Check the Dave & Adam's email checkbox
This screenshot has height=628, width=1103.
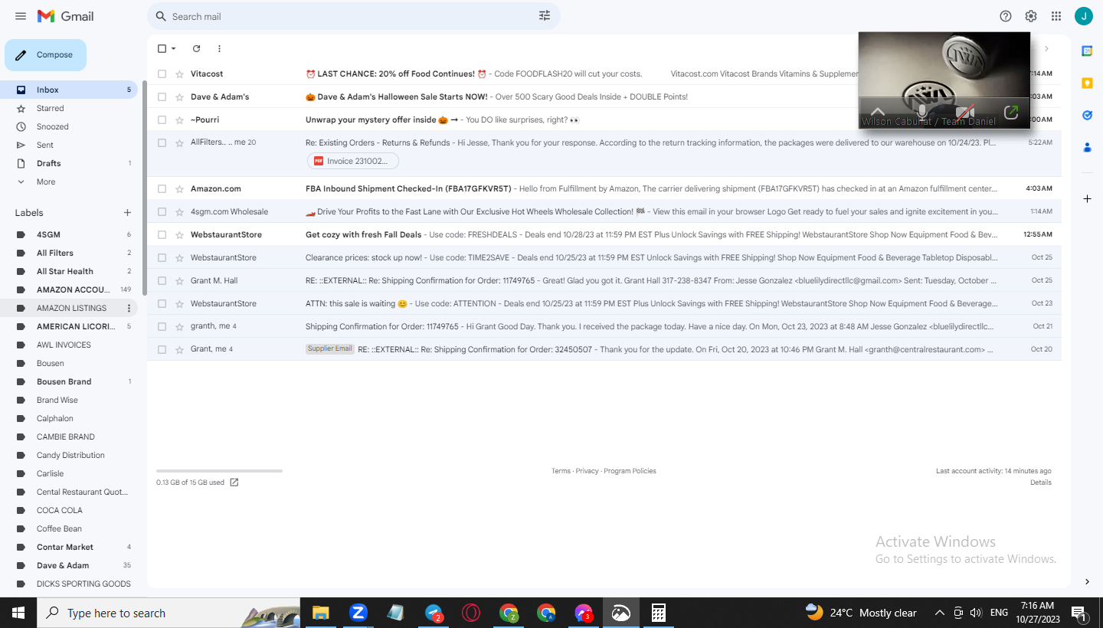[x=162, y=96]
